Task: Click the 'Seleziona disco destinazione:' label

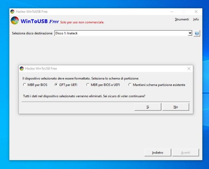Action: pyautogui.click(x=33, y=33)
